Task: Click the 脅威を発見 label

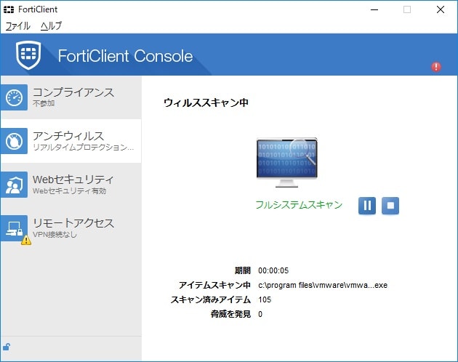Action: pos(230,314)
